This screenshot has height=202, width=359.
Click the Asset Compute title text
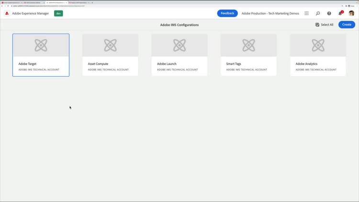tap(98, 64)
